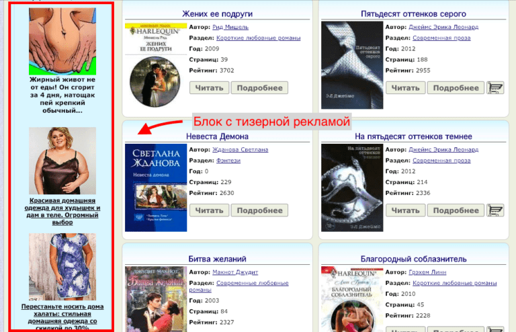Screen dimensions: 516x332
Task: Open author 'Джеймс Эрика Леонард' under 'На пятьдесят оттенков темнее'
Action: click(443, 149)
